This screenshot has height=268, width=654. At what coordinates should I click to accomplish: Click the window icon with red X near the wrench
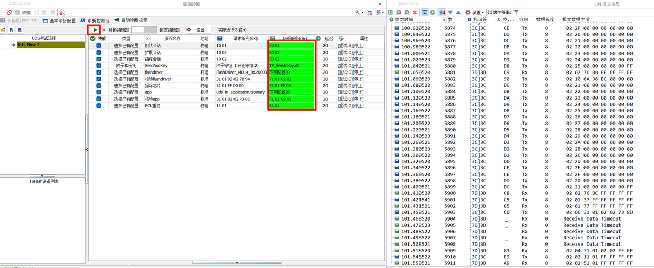(x=370, y=12)
